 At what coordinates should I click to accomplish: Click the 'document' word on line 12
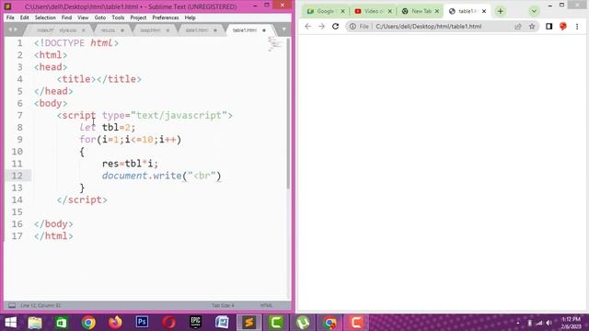coord(124,176)
